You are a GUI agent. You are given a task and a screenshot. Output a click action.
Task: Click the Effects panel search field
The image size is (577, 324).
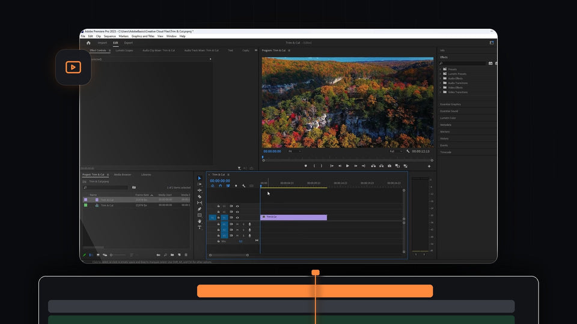[x=463, y=64]
